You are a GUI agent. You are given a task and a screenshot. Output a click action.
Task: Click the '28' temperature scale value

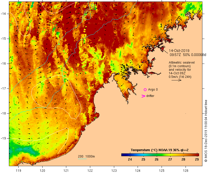coord(184,159)
